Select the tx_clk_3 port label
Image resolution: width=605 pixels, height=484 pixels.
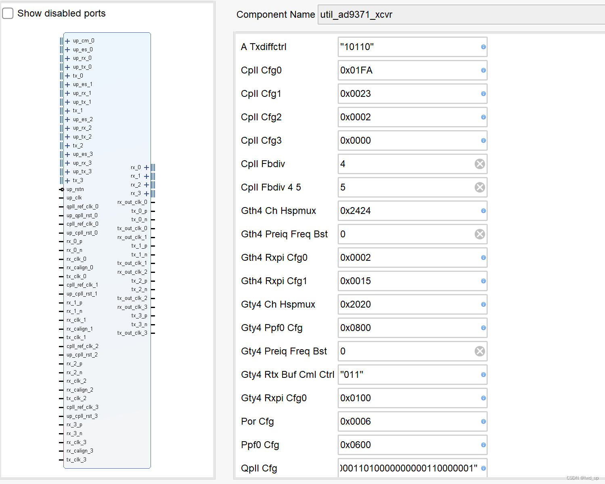[x=76, y=460]
